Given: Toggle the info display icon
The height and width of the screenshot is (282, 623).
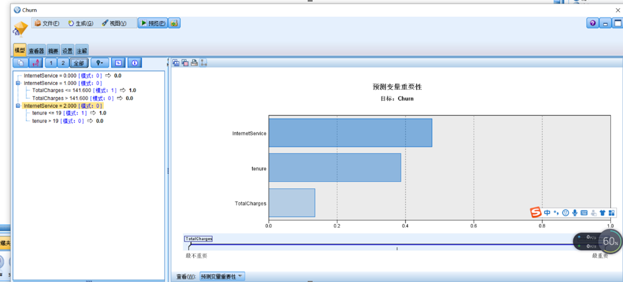Looking at the screenshot, I should [x=134, y=63].
